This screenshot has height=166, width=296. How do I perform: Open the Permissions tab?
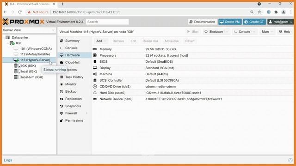pos(74,120)
